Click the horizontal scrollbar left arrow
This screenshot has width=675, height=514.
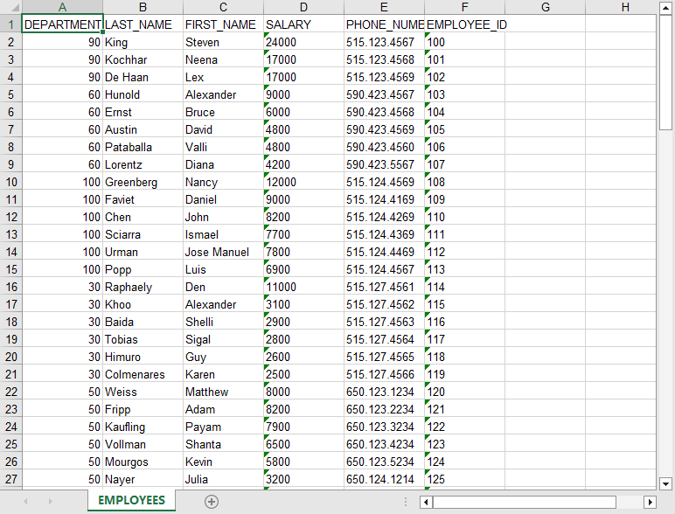tap(426, 502)
